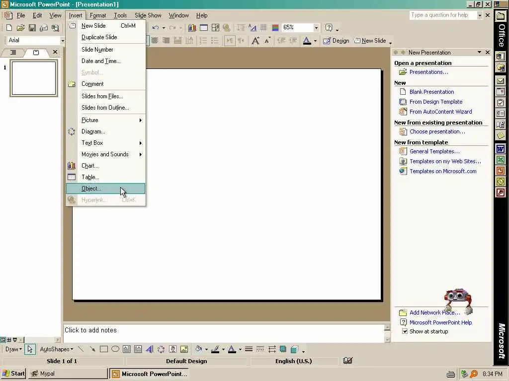Screen dimensions: 509x381
Task: Switch to Normal View button
Action: coord(3,340)
